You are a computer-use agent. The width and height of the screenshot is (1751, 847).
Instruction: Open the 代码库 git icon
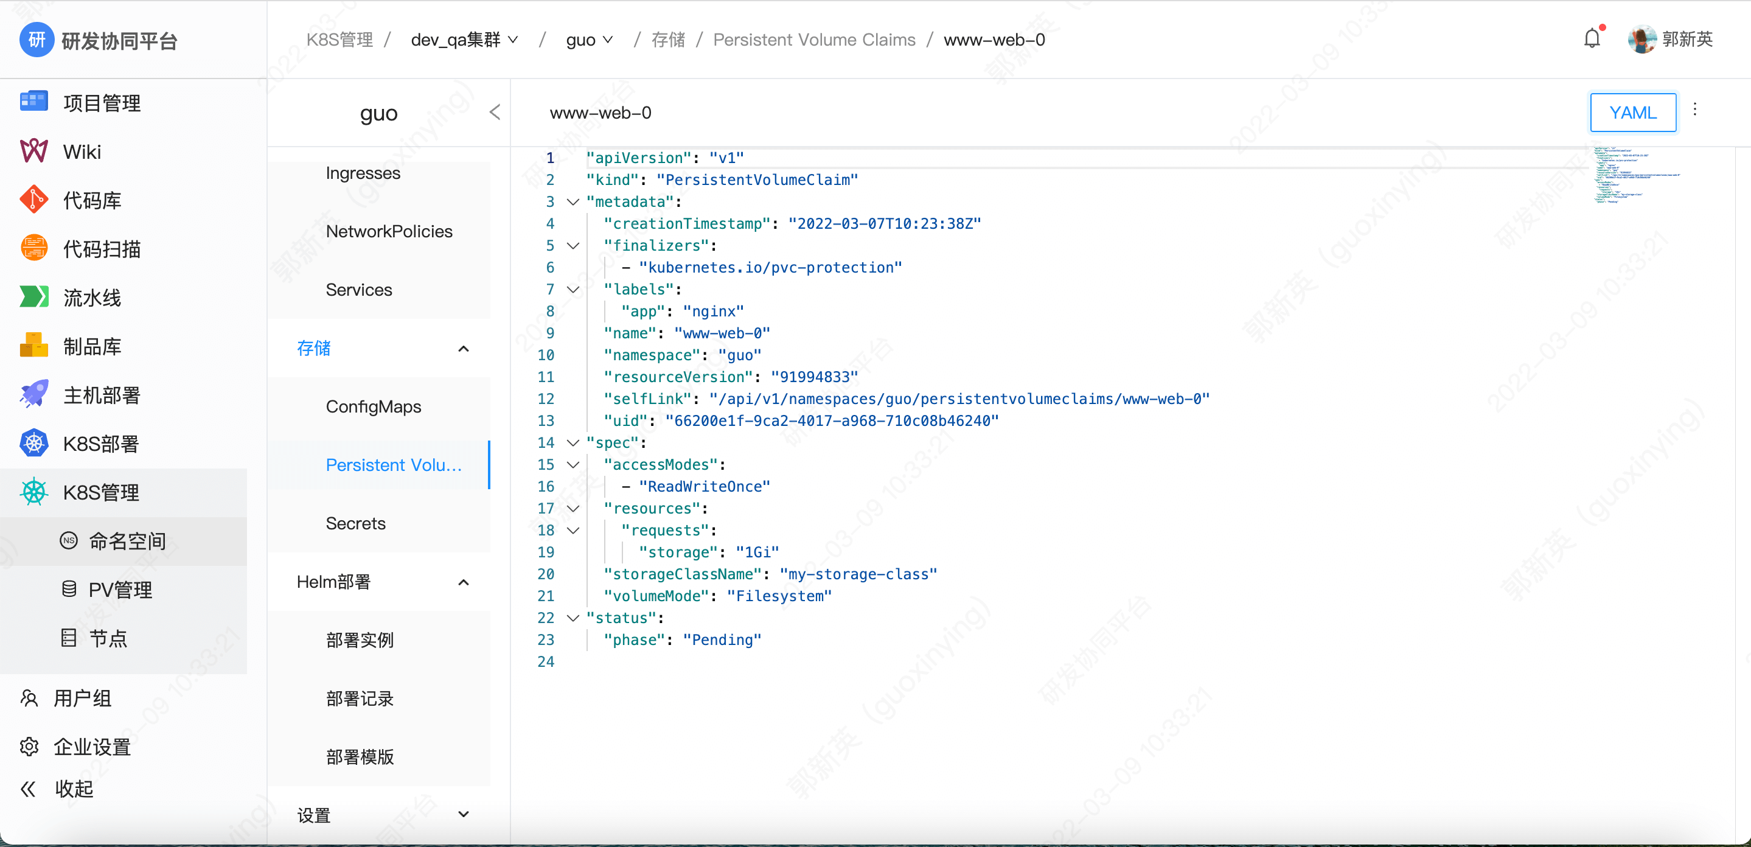(x=33, y=200)
